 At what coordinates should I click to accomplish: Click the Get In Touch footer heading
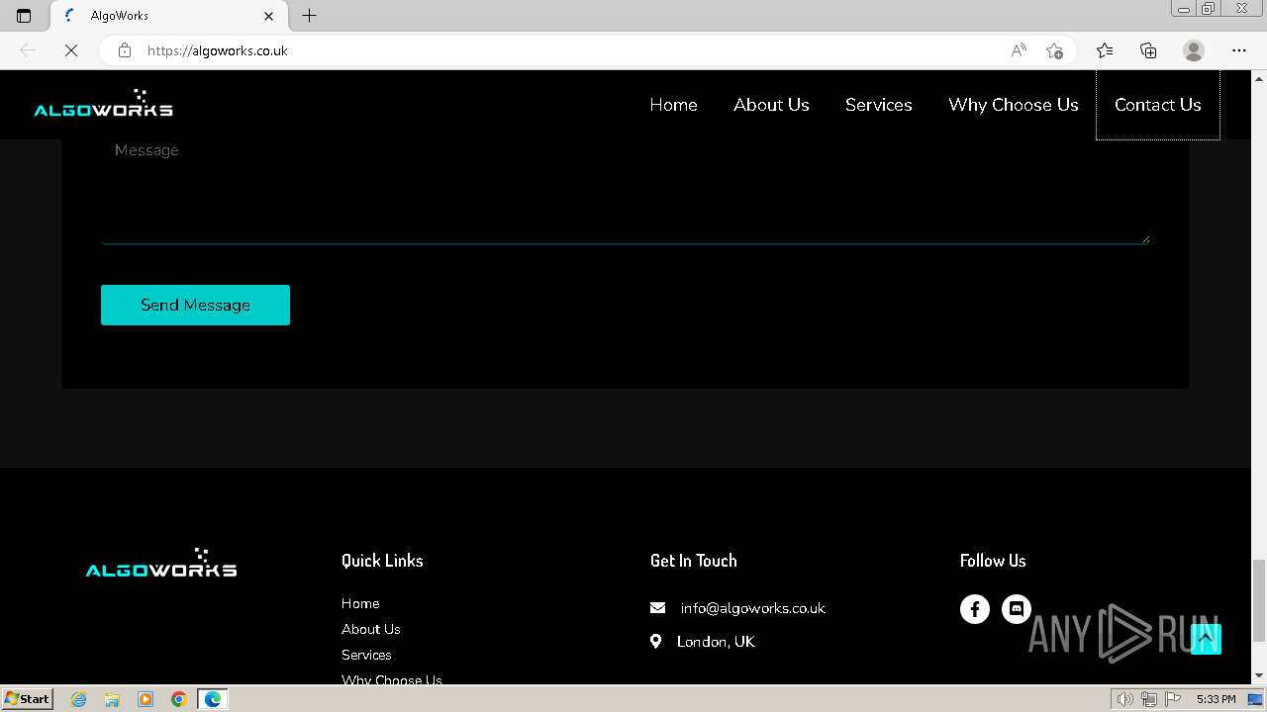tap(694, 561)
